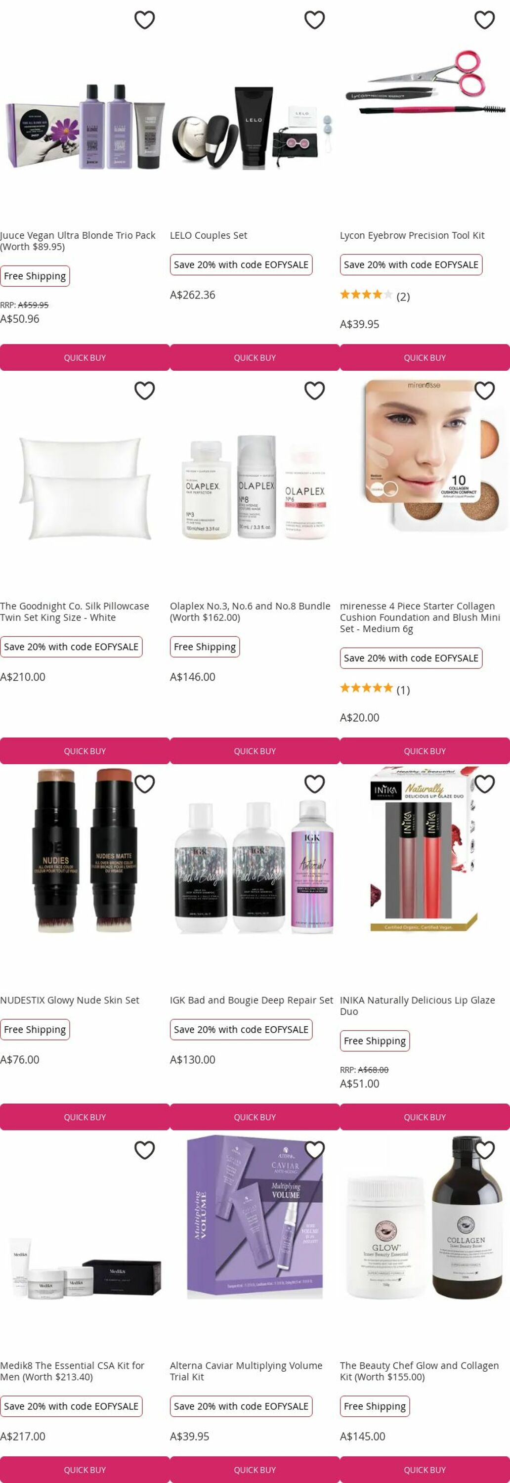This screenshot has width=510, height=1483.
Task: Wishlist heart for Juuce Vegan Ultra Blonde Trio
Action: click(144, 20)
